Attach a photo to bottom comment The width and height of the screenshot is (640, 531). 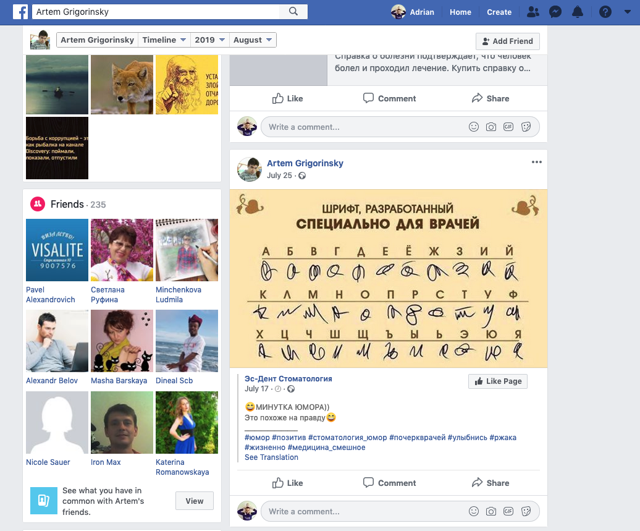[x=491, y=511]
